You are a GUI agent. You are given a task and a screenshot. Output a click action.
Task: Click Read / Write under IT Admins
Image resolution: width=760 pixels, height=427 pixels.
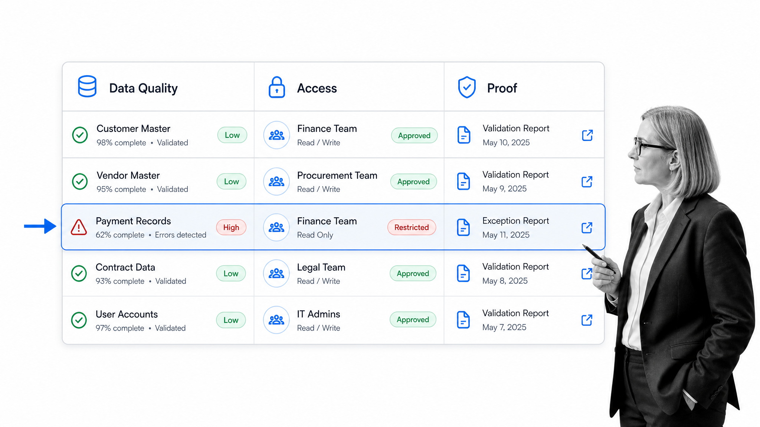click(x=318, y=328)
